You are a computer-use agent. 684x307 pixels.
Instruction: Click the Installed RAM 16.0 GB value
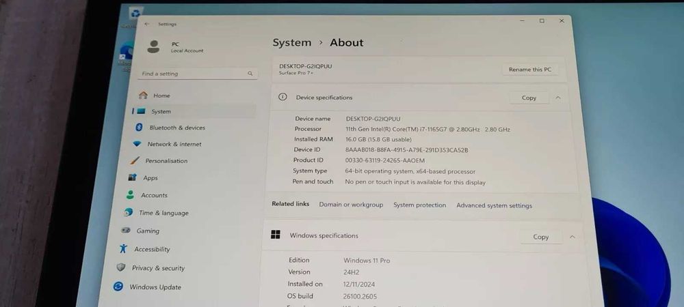coord(378,140)
